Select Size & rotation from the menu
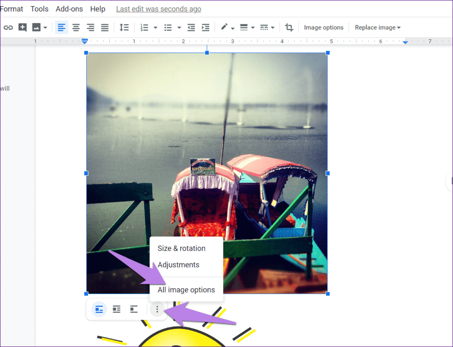The height and width of the screenshot is (347, 453). (181, 248)
